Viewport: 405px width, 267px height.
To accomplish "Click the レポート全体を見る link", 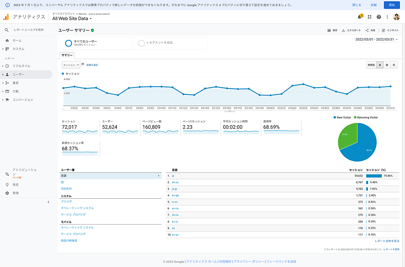I will coord(387,241).
